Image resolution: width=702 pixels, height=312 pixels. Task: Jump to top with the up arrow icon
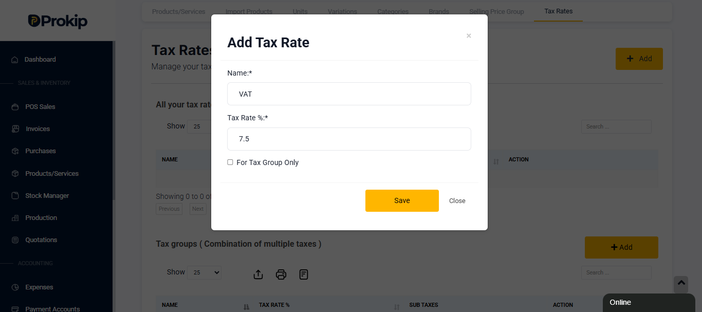coord(681,284)
